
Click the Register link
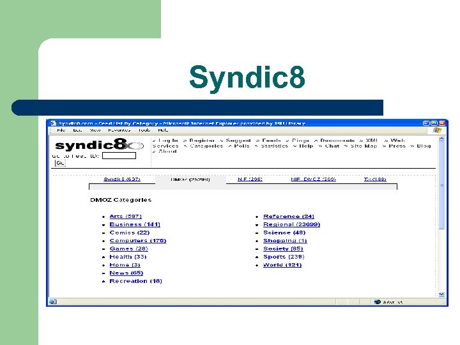click(202, 141)
